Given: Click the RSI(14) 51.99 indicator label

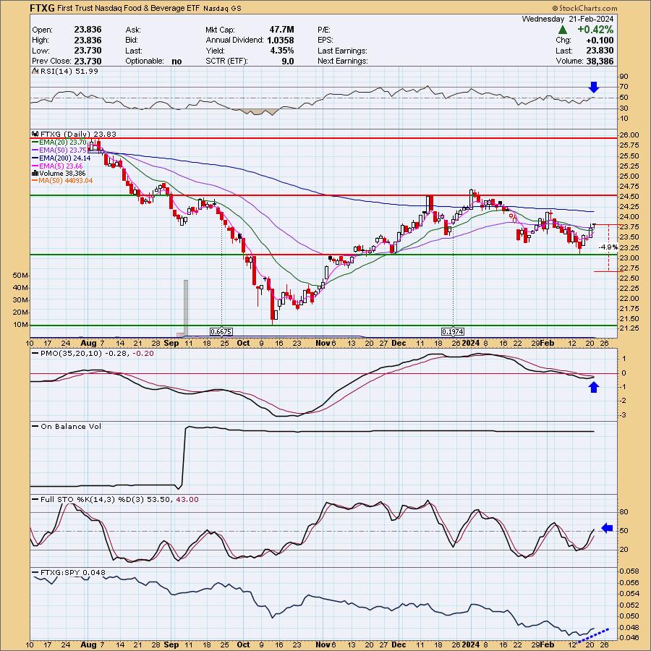Looking at the screenshot, I should pos(69,72).
